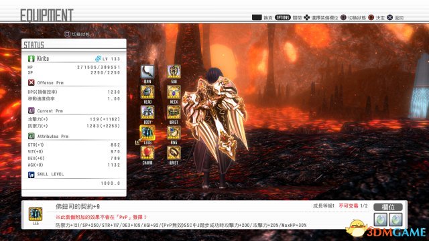Click the red 不可交易 label
The width and height of the screenshot is (429, 241).
[x=349, y=206]
